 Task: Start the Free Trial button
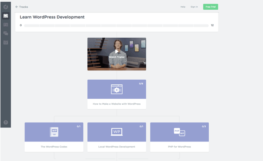[210, 7]
